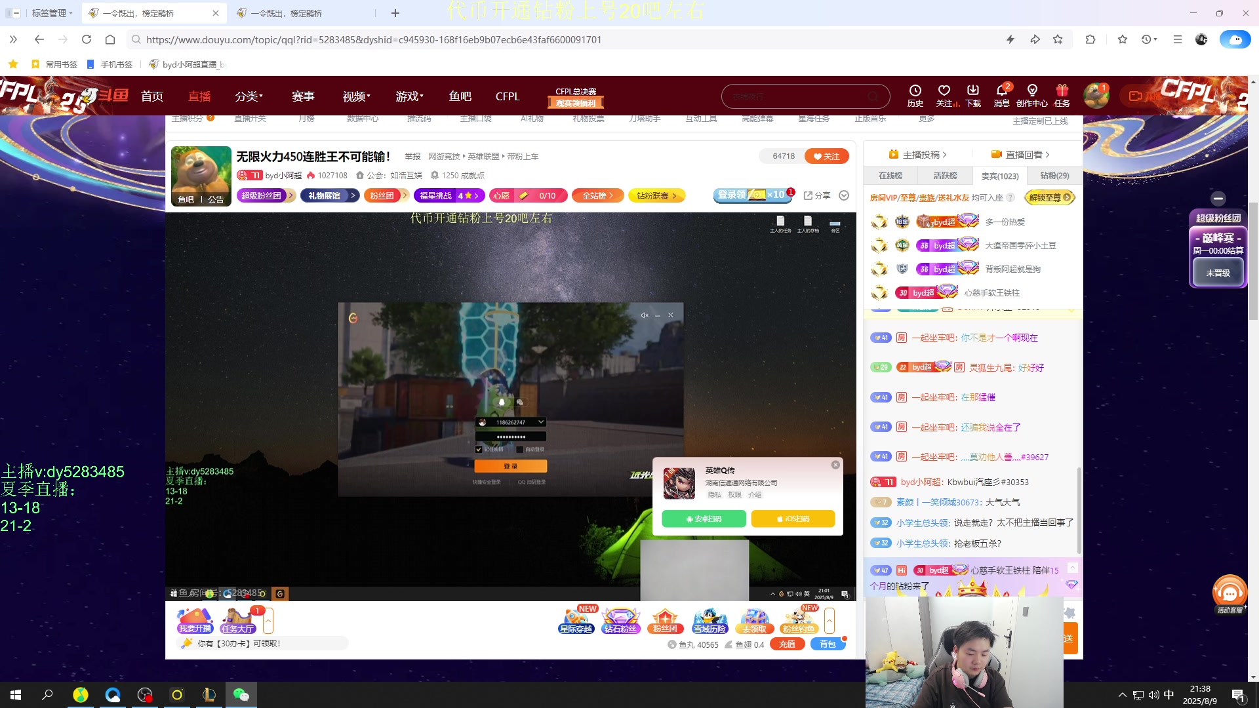Go to 首页 in the nav bar
The width and height of the screenshot is (1259, 708).
click(152, 96)
